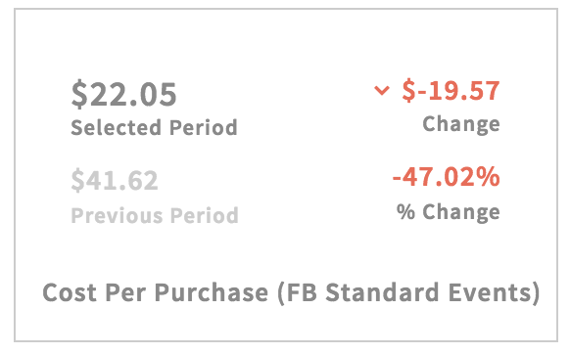Screen dimensions: 570x354
Task: Open the Cost Per Purchase widget title
Action: (x=291, y=292)
